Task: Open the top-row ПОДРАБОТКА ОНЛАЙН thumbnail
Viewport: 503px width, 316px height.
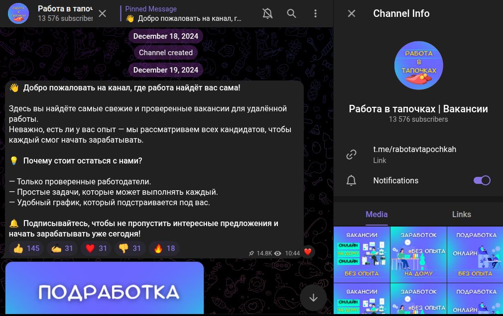Action: (475, 254)
